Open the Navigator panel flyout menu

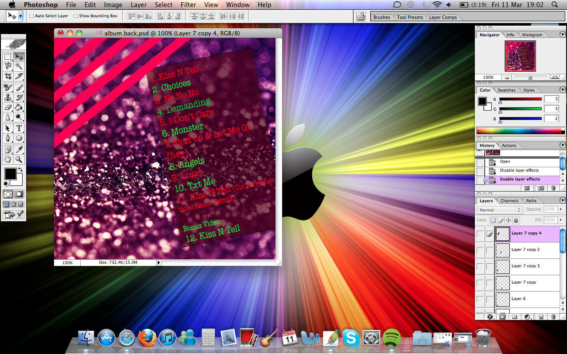coord(563,35)
